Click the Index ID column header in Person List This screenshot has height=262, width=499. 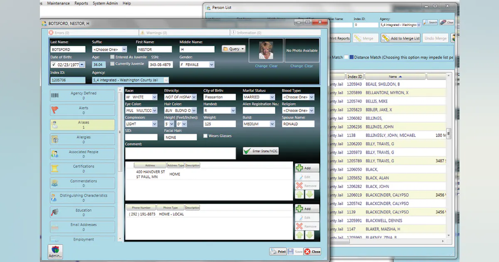click(355, 77)
